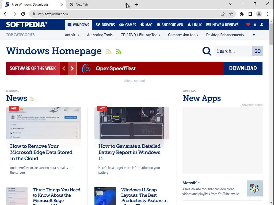This screenshot has width=274, height=205.
Task: Open Windows 11 Snap Layouts article
Action: [144, 197]
